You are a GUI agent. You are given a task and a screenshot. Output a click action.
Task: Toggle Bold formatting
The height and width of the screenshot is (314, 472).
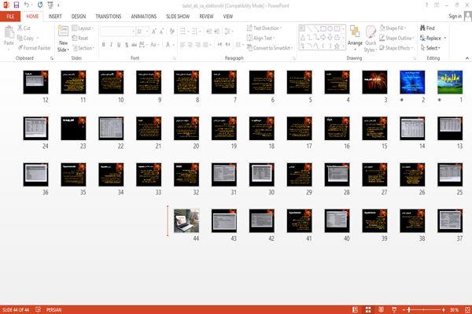pos(104,45)
